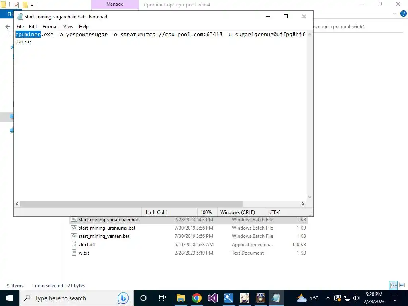The image size is (408, 306).
Task: Click the UTF-8 encoding status entry
Action: tap(274, 212)
